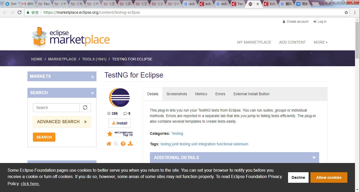Viewport: 360px width, 192px height.
Task: Click the Eclipse Marketplace logo
Action: [x=71, y=37]
